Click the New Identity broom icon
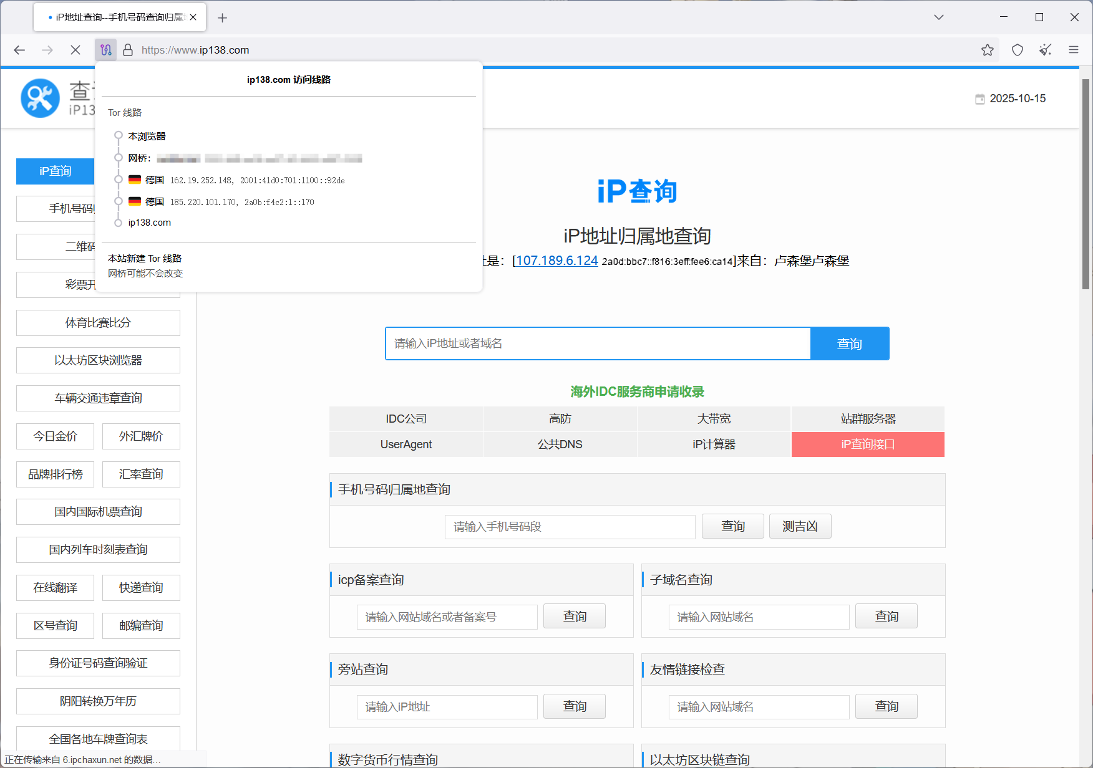This screenshot has height=768, width=1093. [1046, 50]
